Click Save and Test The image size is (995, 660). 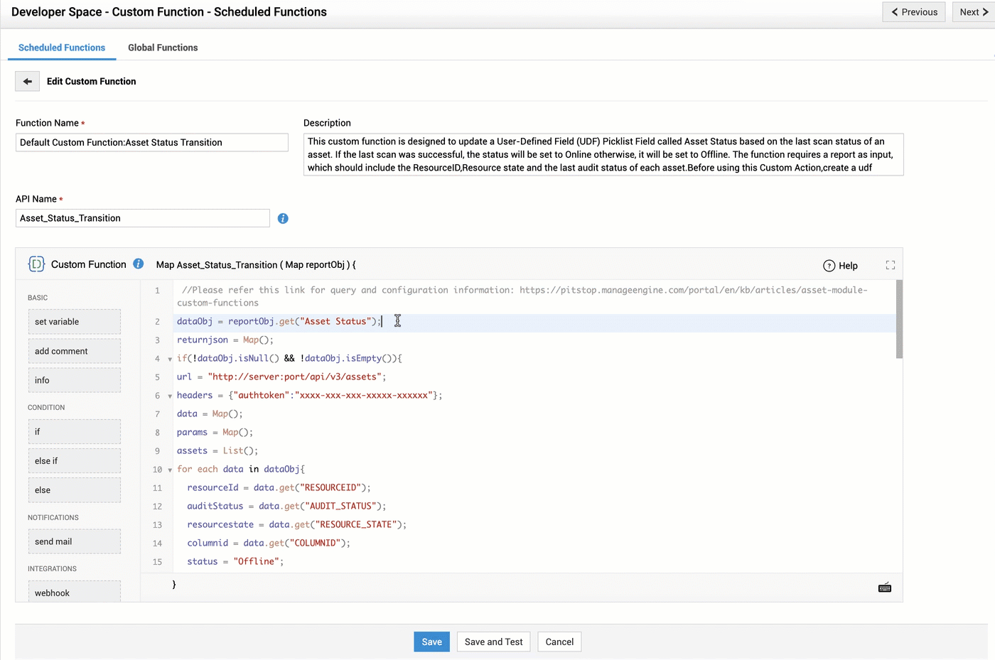click(x=493, y=642)
